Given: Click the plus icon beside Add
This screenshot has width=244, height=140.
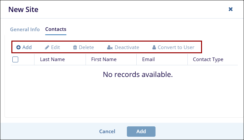Looking at the screenshot, I should tap(19, 47).
